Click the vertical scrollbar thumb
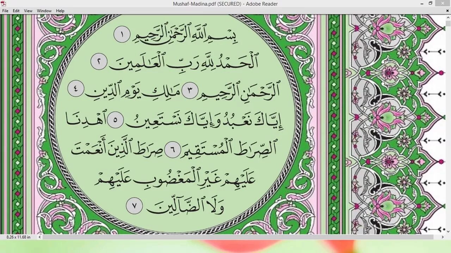451x253 pixels. click(x=448, y=24)
